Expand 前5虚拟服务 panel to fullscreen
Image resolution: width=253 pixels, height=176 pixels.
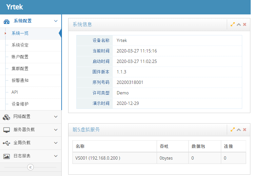(x=233, y=129)
